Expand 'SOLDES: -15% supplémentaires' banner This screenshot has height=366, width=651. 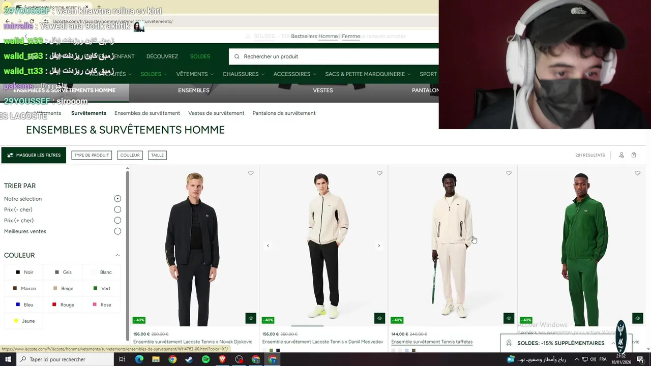[x=566, y=343]
